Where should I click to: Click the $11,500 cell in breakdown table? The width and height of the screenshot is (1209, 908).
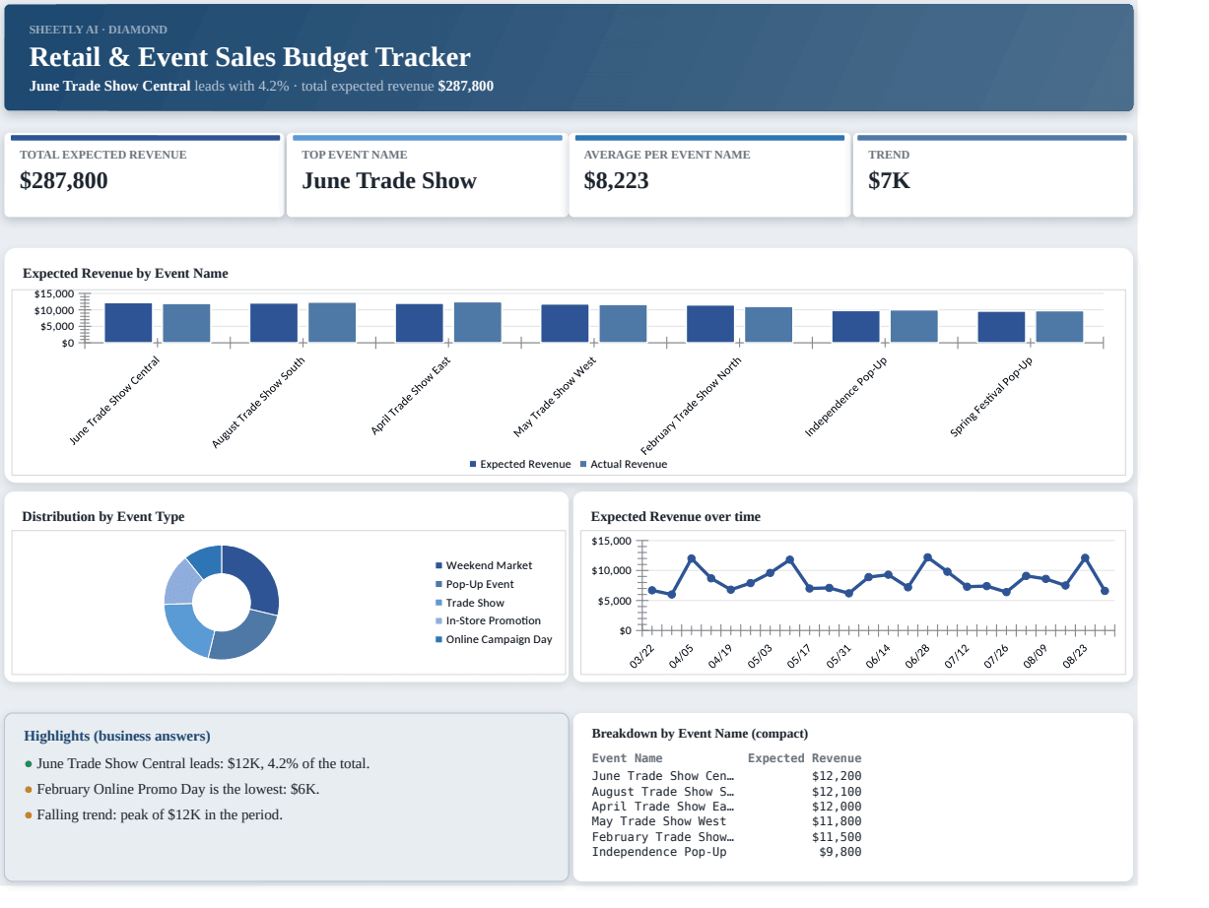point(837,837)
